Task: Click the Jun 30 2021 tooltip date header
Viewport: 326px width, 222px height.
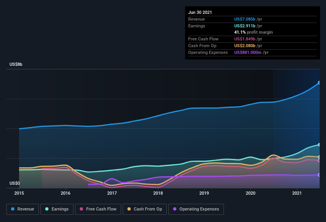Action: (x=200, y=12)
